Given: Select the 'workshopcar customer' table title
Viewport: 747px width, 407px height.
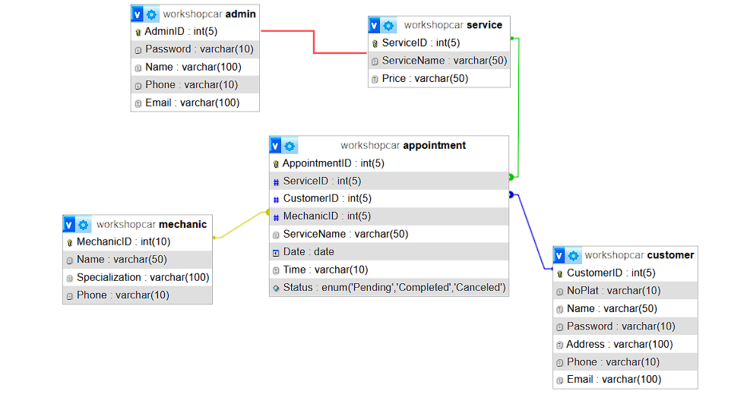Looking at the screenshot, I should pyautogui.click(x=639, y=255).
